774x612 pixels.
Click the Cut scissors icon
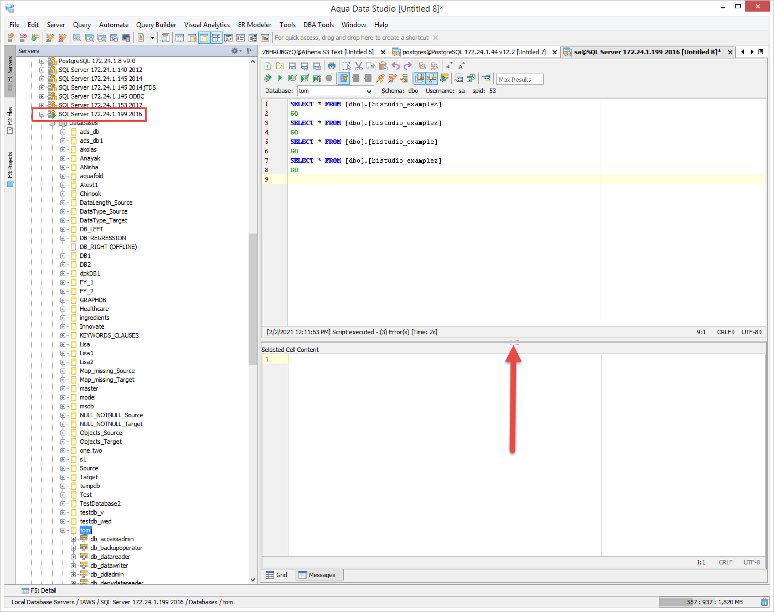tap(359, 66)
